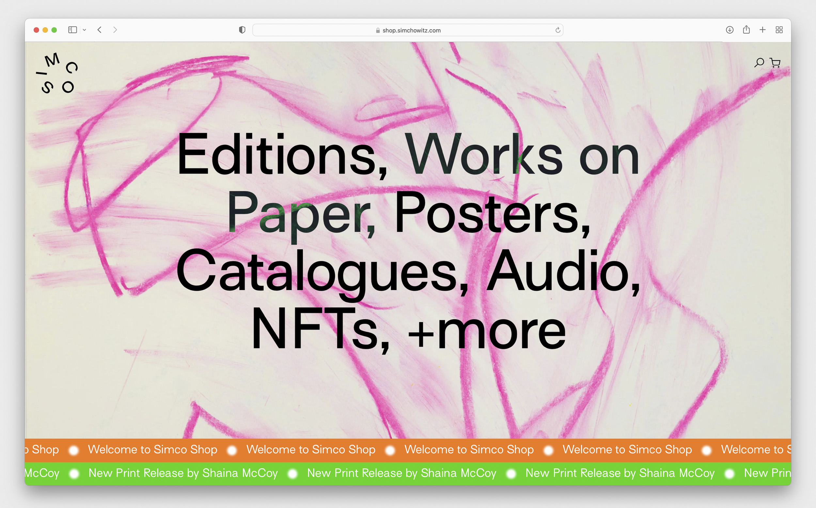Open the site search magnifier icon
Screen dimensions: 816x508
pyautogui.click(x=759, y=63)
